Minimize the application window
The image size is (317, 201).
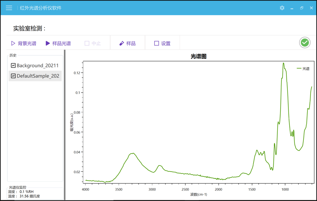pos(292,8)
